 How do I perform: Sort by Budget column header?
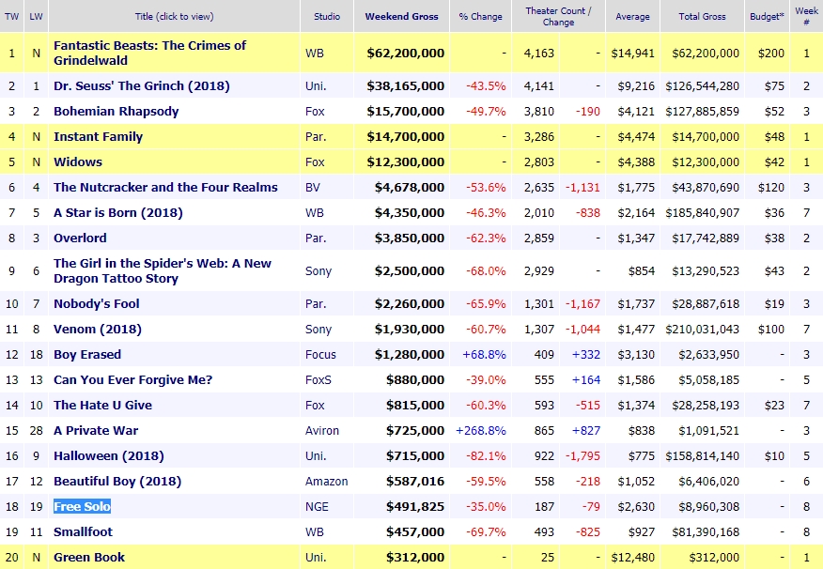click(x=767, y=16)
